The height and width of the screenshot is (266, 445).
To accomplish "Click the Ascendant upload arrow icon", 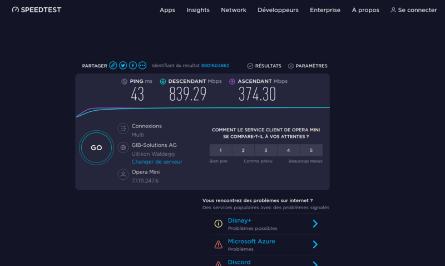I will tap(232, 81).
